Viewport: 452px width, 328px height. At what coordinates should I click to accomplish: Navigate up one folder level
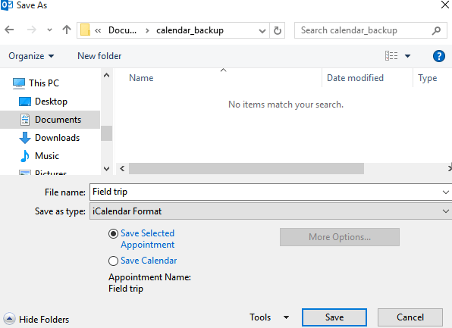67,30
